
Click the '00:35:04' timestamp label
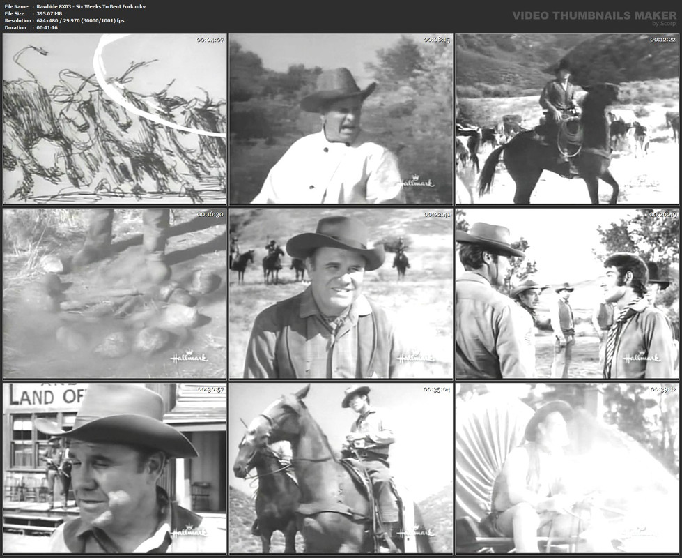(437, 389)
